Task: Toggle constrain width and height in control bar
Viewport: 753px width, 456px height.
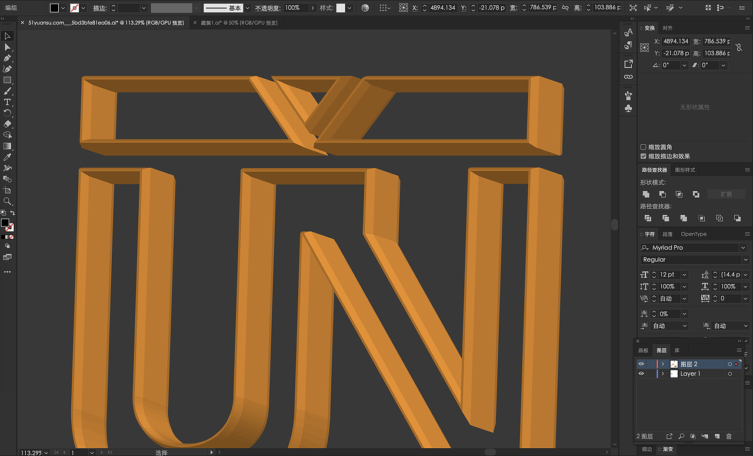Action: coord(565,8)
